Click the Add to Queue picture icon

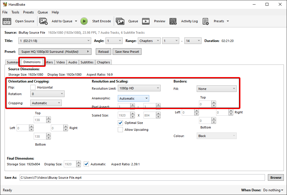pyautogui.click(x=43, y=21)
